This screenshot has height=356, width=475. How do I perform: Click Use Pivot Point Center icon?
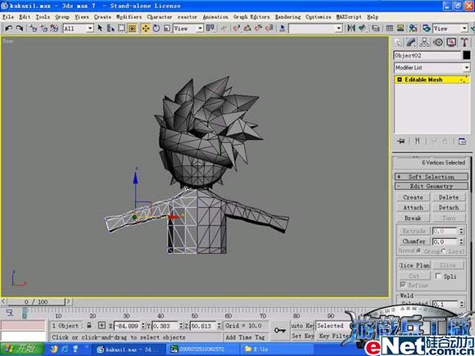point(210,28)
